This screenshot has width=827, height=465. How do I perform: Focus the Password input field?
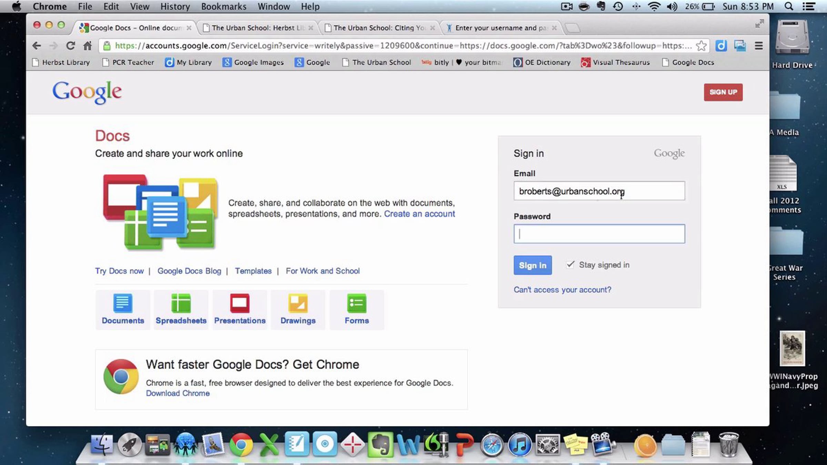[599, 234]
